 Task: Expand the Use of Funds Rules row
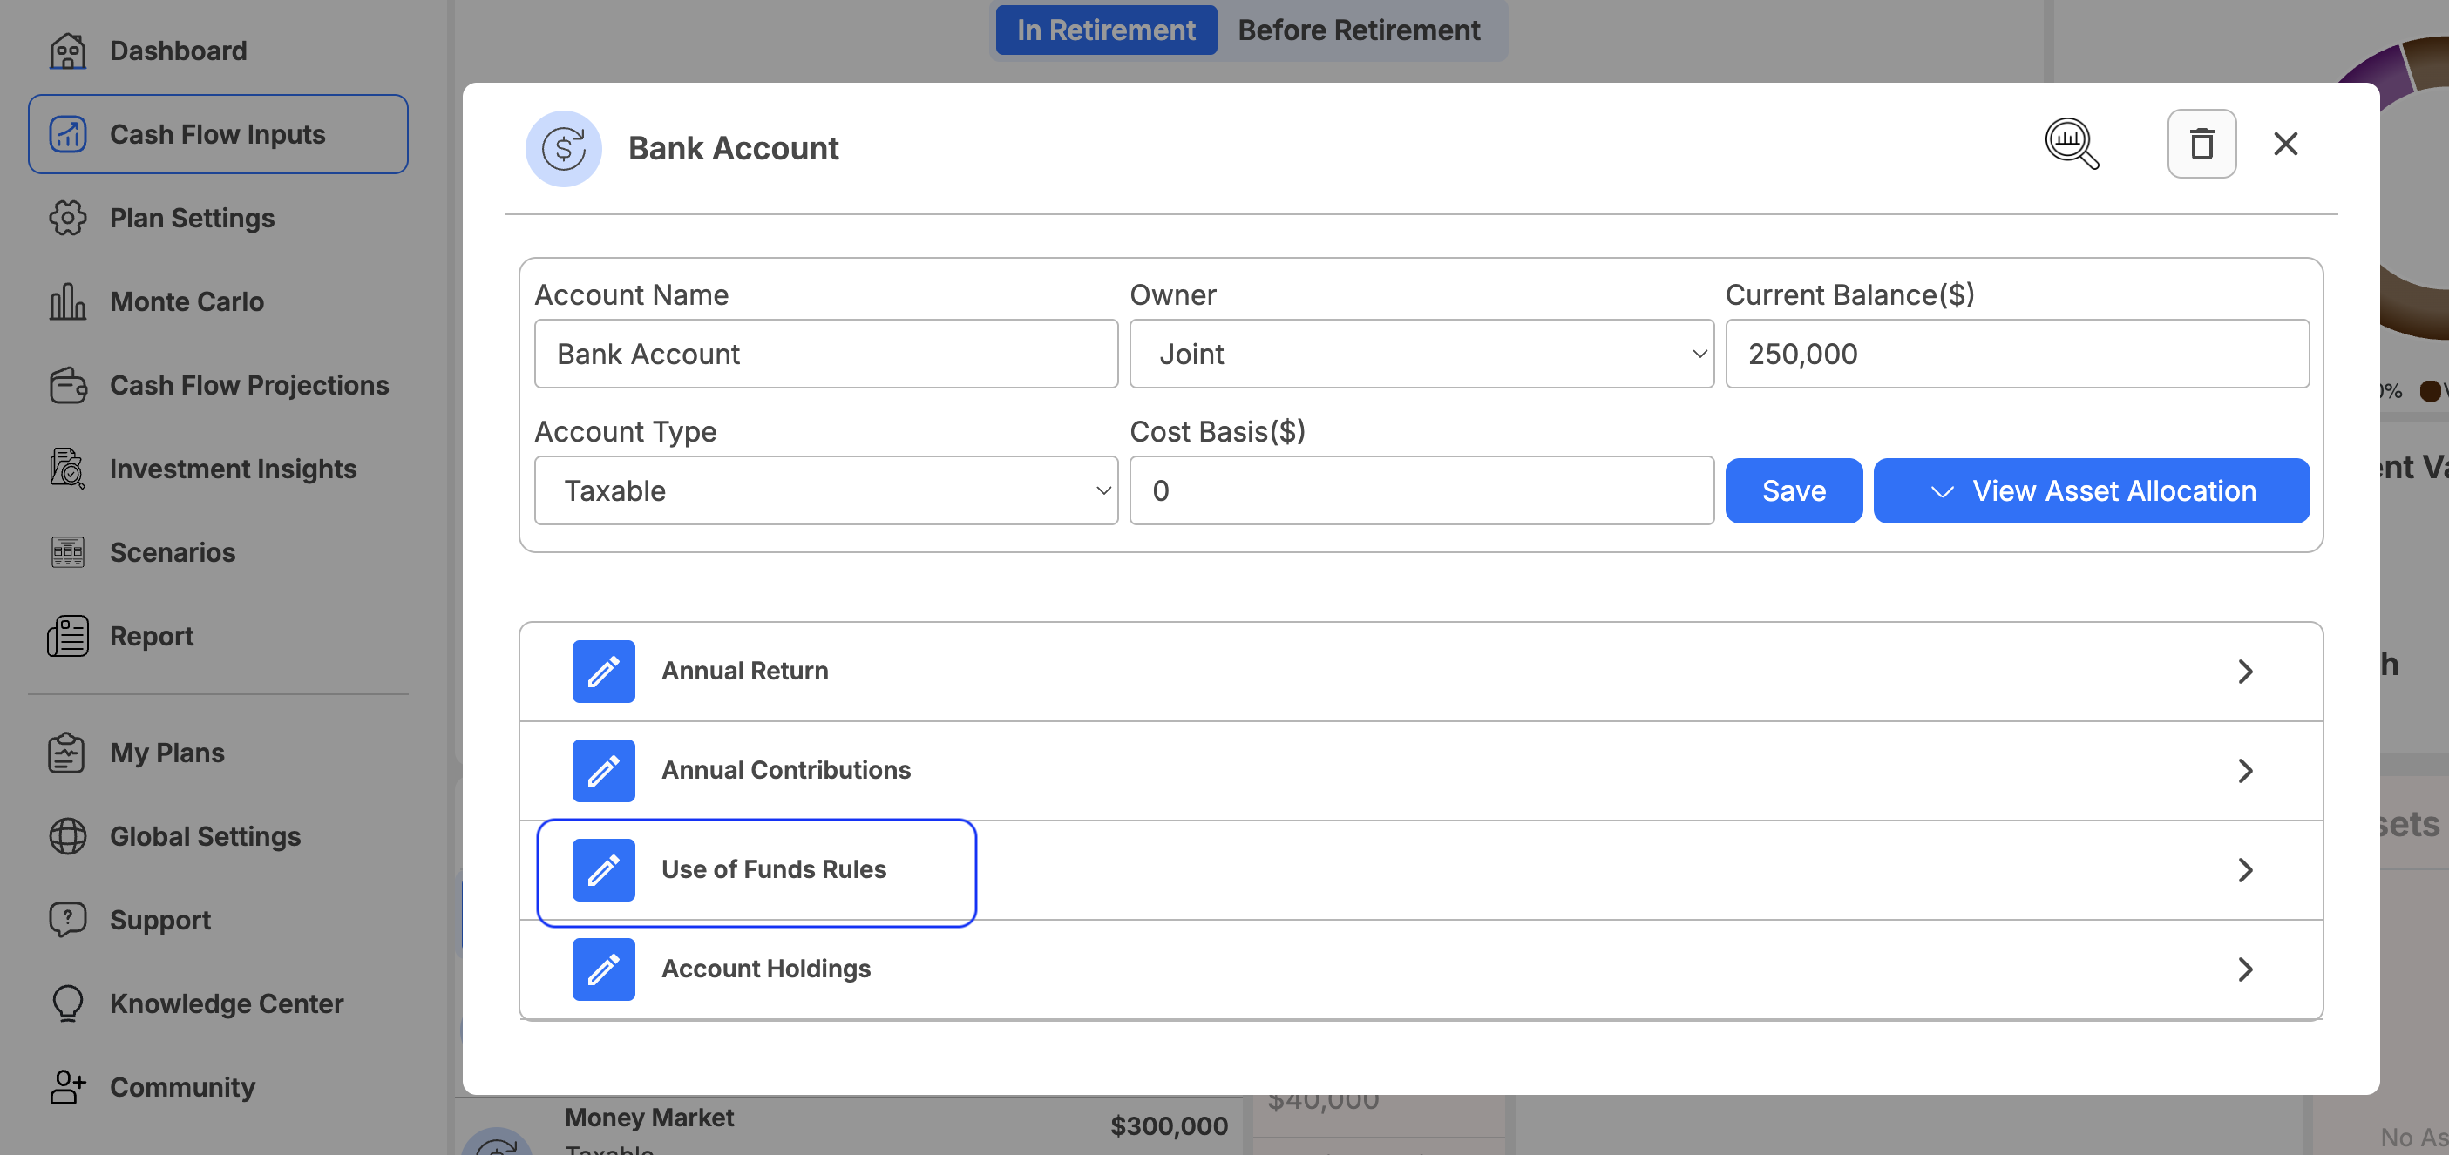1421,869
